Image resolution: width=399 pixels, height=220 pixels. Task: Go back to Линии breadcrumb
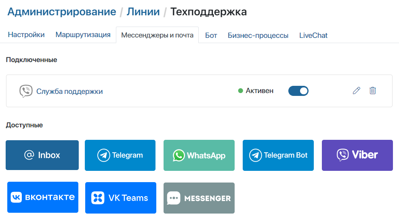143,12
